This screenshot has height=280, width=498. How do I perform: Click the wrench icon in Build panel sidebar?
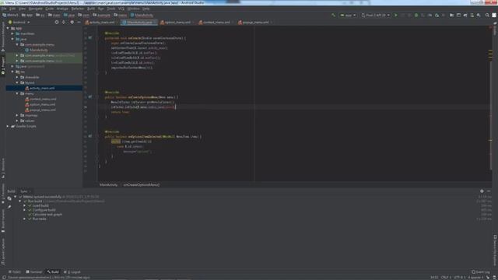[x=9, y=207]
